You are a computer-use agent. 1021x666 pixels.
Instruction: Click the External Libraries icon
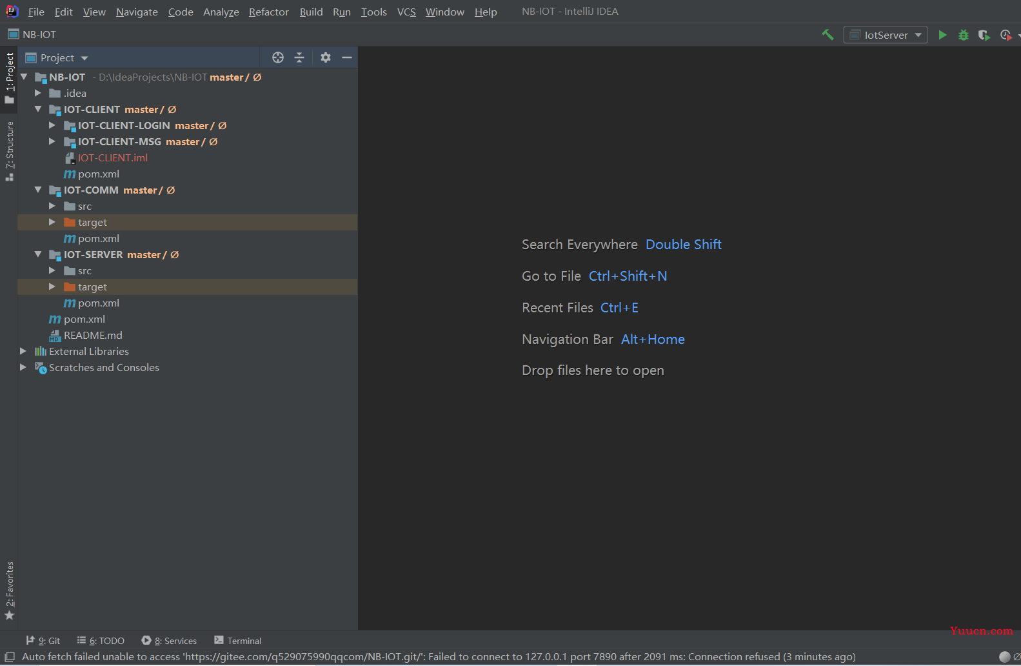(x=41, y=352)
